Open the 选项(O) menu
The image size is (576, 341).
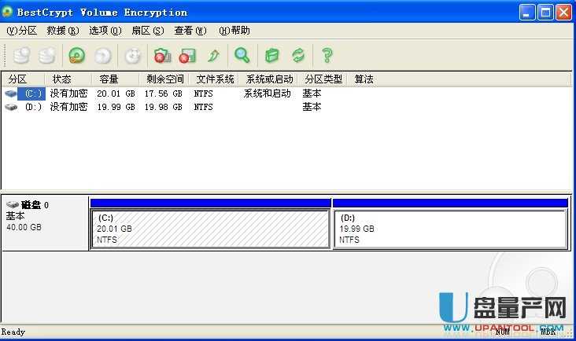(105, 31)
